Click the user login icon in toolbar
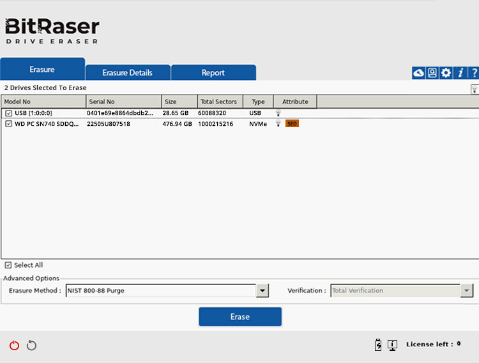 [432, 73]
